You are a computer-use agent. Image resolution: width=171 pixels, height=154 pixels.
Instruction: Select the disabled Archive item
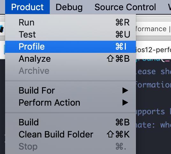[71, 71]
